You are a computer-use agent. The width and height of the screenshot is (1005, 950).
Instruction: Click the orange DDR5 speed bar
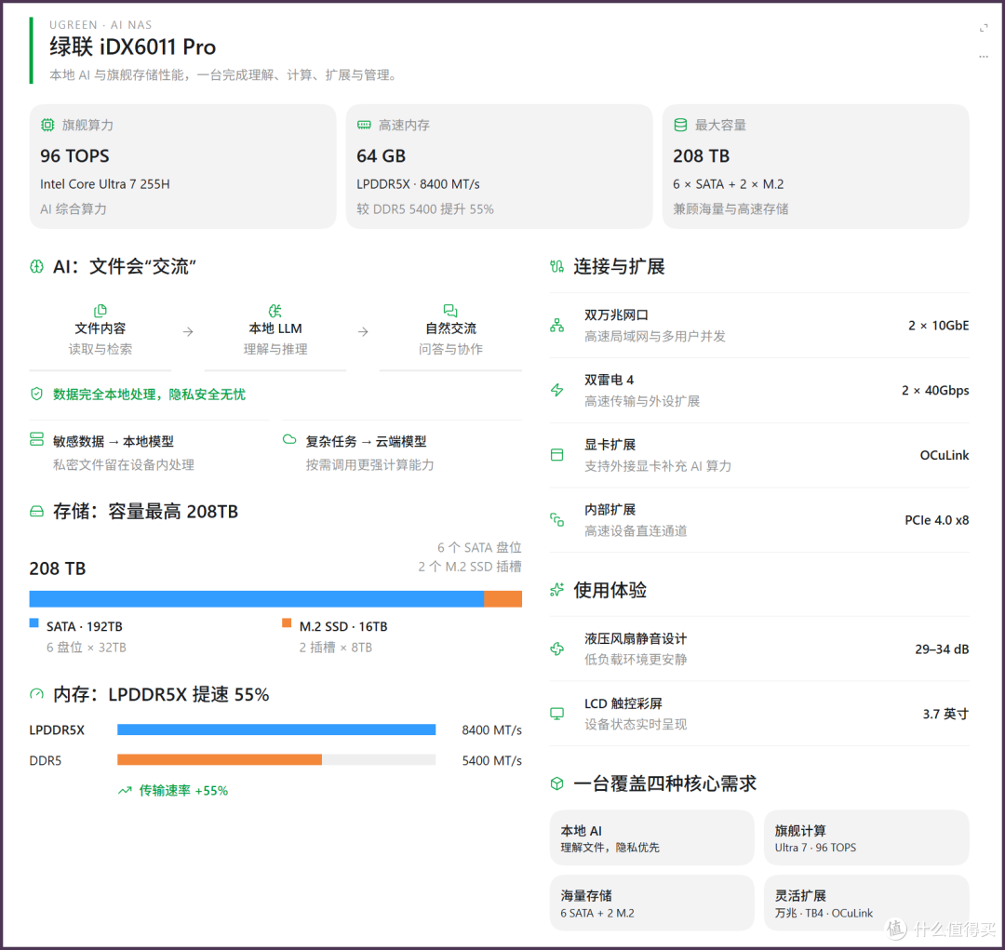220,759
